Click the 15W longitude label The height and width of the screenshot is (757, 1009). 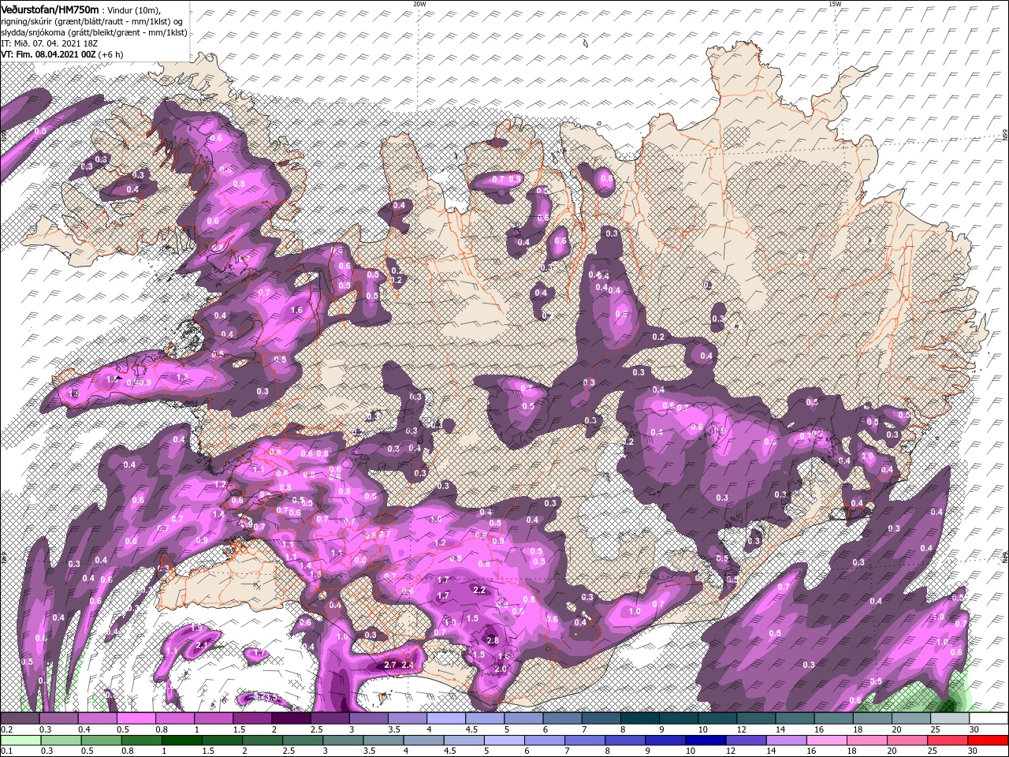[x=835, y=4]
